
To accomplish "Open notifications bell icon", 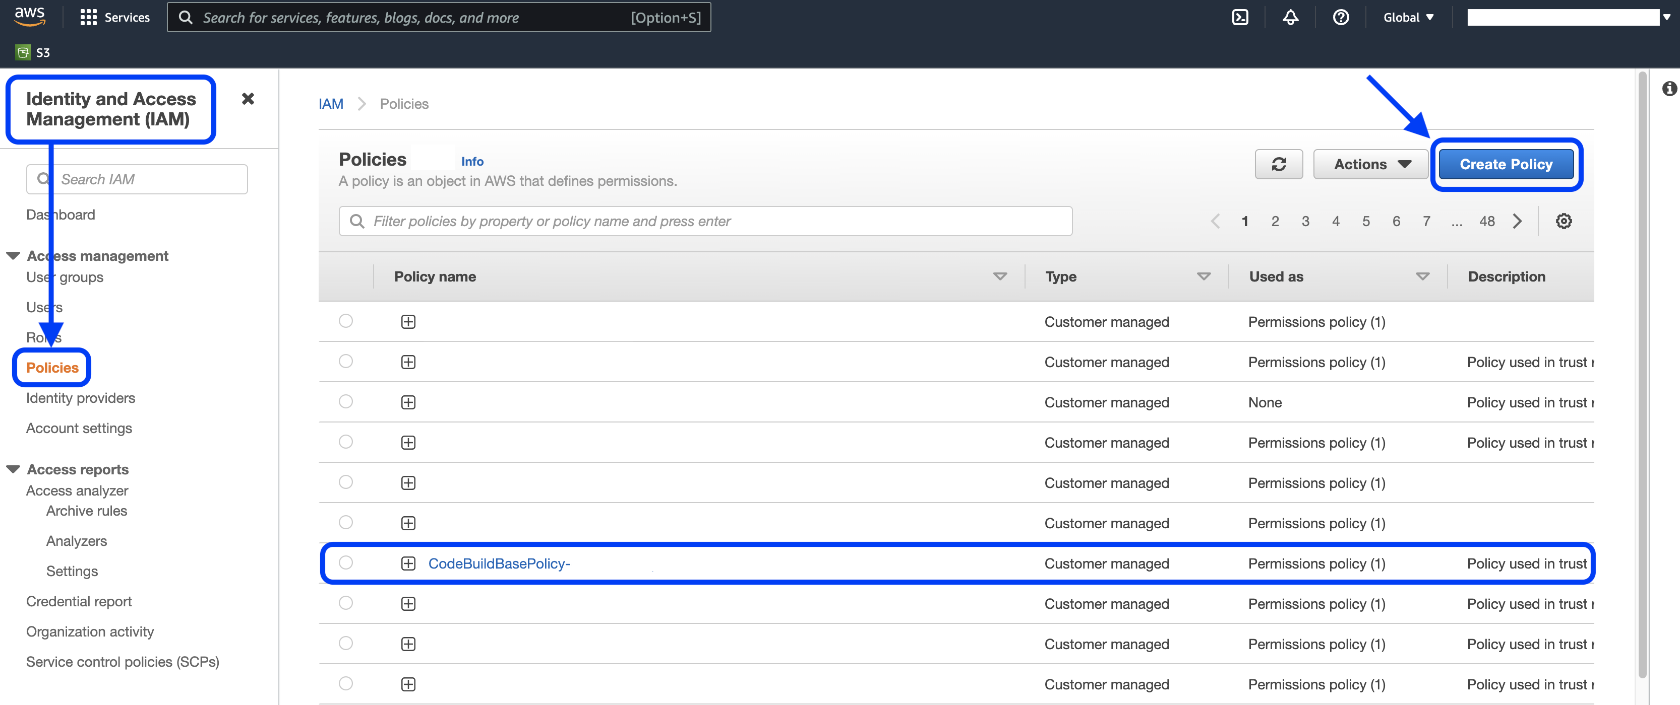I will tap(1290, 18).
